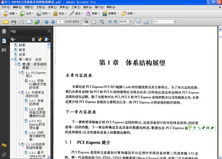Open the Attachments paperclip panel icon

tap(4, 154)
